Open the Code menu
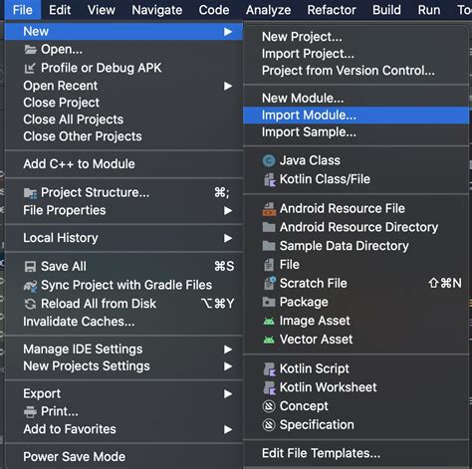The width and height of the screenshot is (472, 469). pos(214,10)
